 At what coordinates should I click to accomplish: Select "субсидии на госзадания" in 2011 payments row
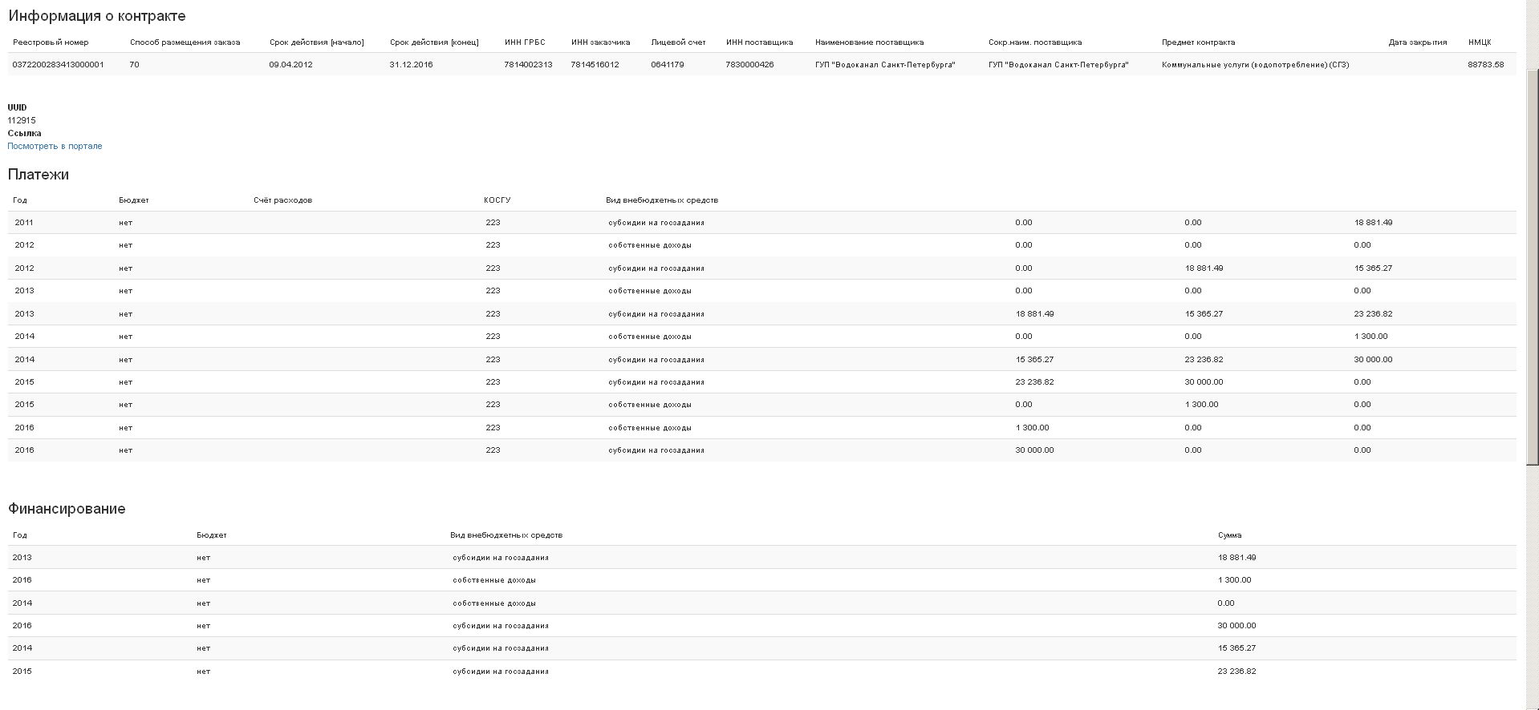tap(656, 223)
